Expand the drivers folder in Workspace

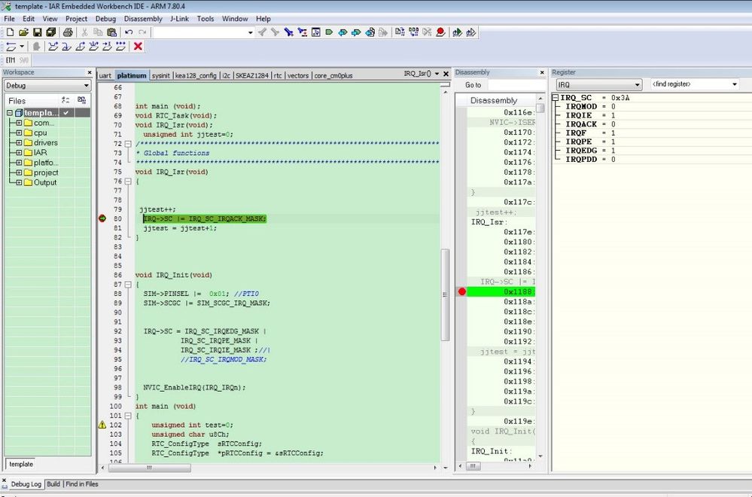(x=19, y=142)
